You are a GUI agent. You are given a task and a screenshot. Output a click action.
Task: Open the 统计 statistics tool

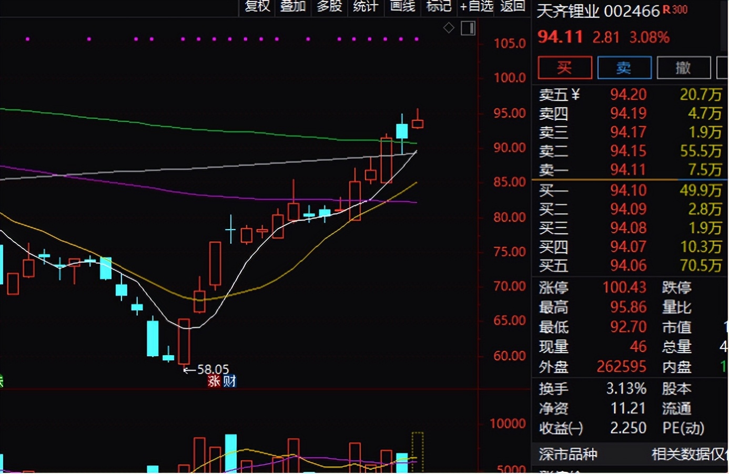(x=366, y=6)
